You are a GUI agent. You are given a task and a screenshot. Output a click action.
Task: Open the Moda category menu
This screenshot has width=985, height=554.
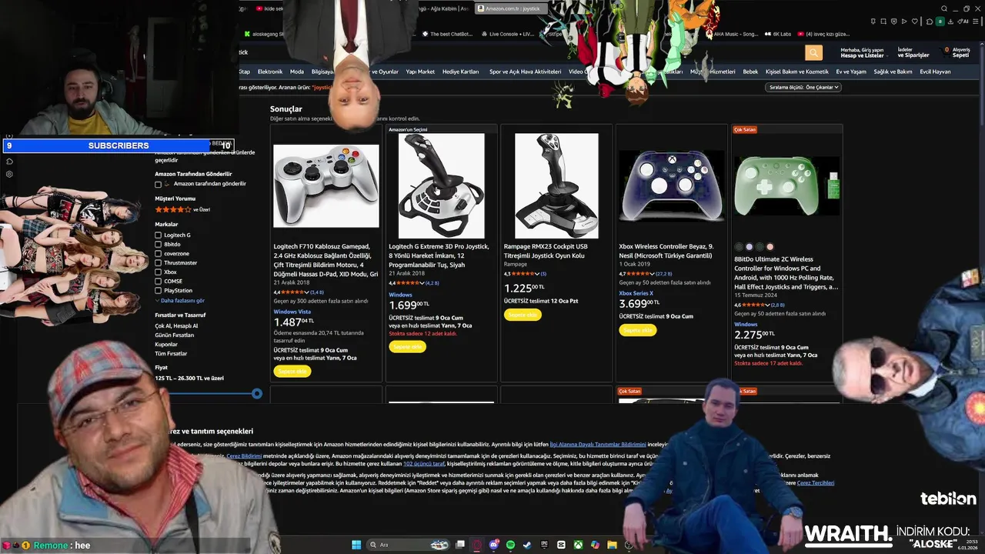[296, 72]
